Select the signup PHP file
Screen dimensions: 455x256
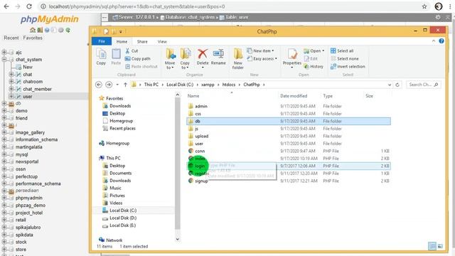[x=201, y=181]
